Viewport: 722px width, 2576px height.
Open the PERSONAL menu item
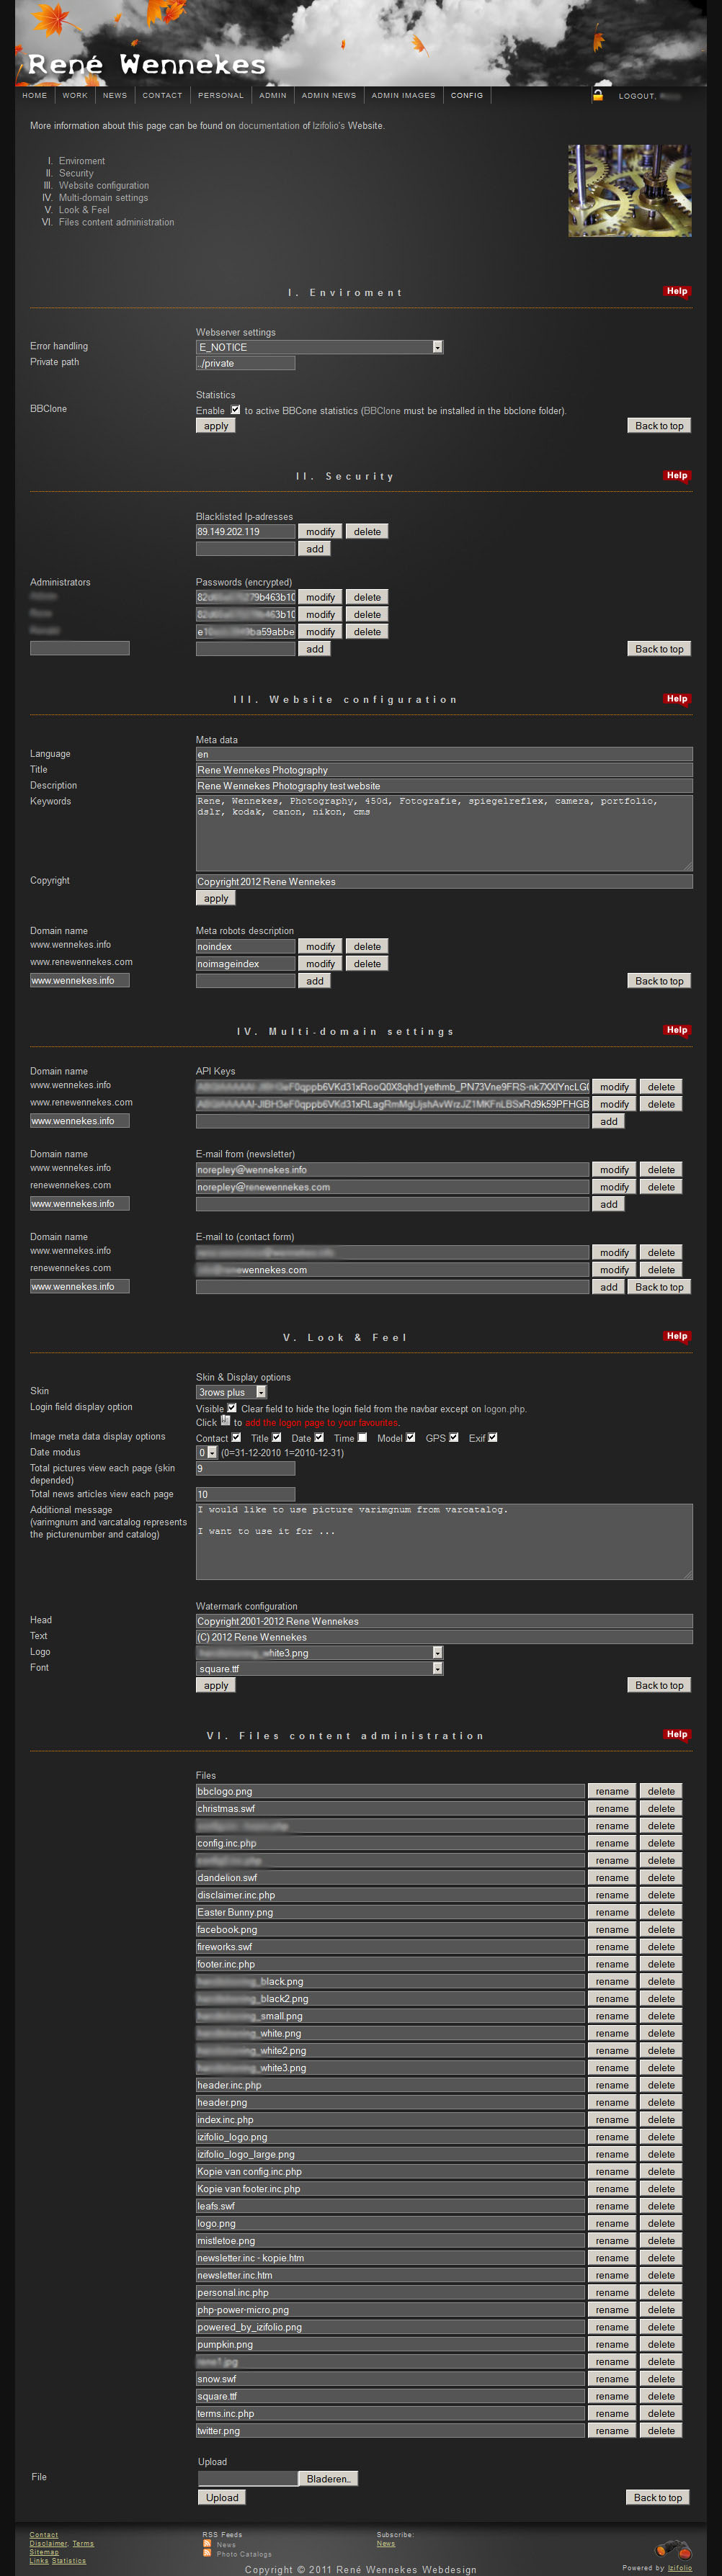click(221, 96)
